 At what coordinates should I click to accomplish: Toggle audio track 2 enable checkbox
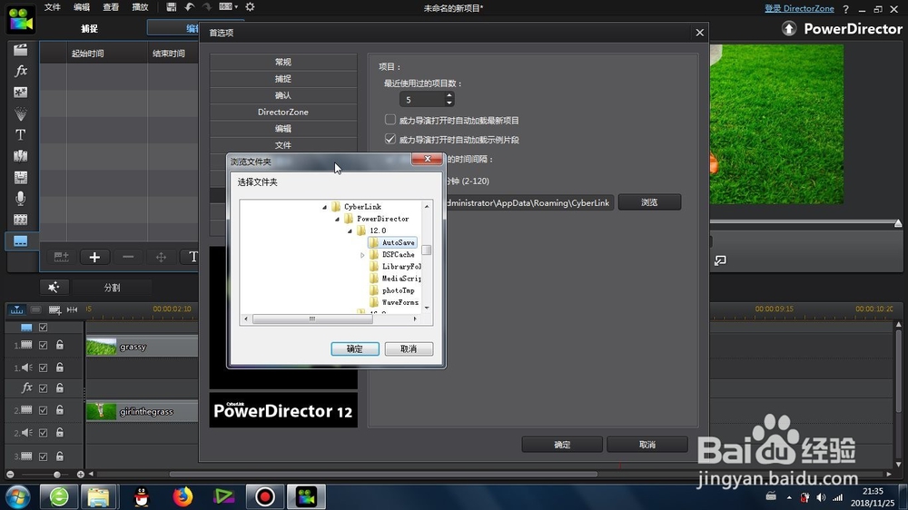tap(43, 433)
